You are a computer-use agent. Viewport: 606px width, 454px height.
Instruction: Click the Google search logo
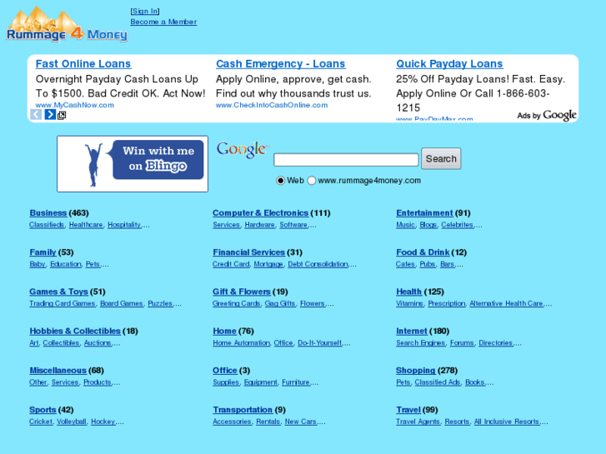(x=243, y=150)
